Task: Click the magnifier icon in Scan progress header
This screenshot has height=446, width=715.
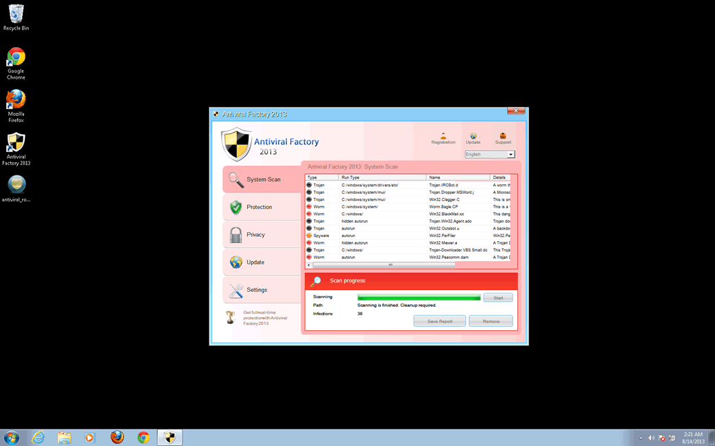Action: [316, 281]
